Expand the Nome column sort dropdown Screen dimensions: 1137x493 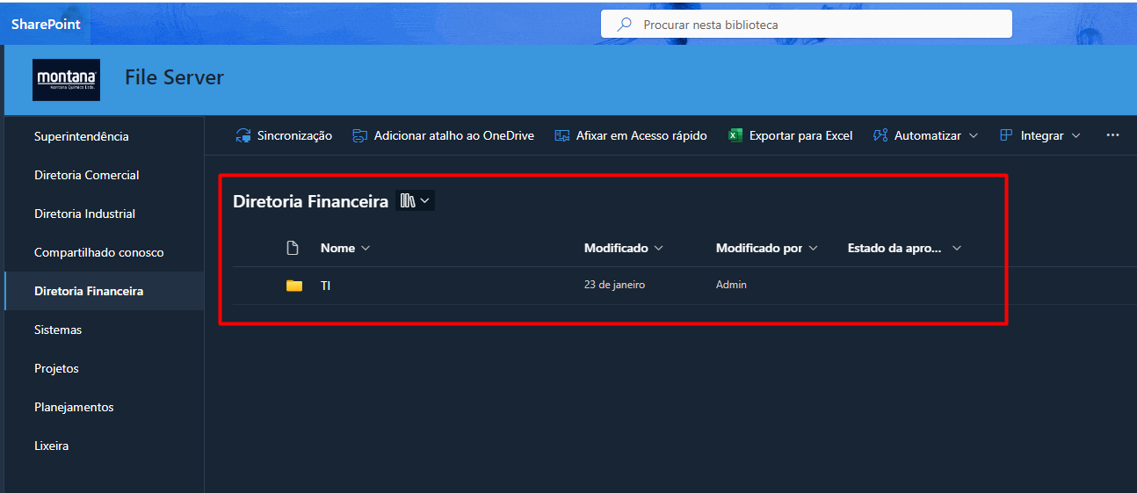(x=366, y=249)
